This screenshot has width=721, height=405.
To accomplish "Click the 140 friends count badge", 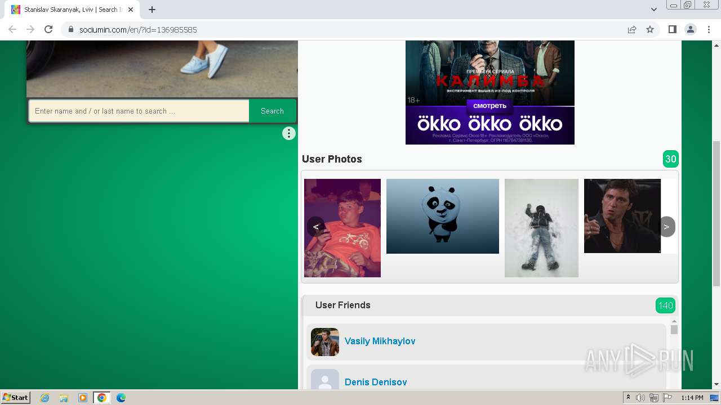I will coord(666,305).
